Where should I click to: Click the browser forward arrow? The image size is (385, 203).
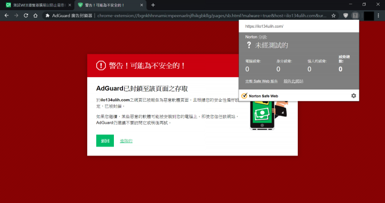coord(16,15)
